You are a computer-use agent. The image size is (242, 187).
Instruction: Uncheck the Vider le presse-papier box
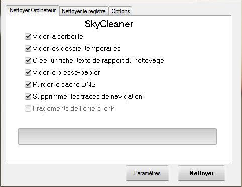click(28, 73)
